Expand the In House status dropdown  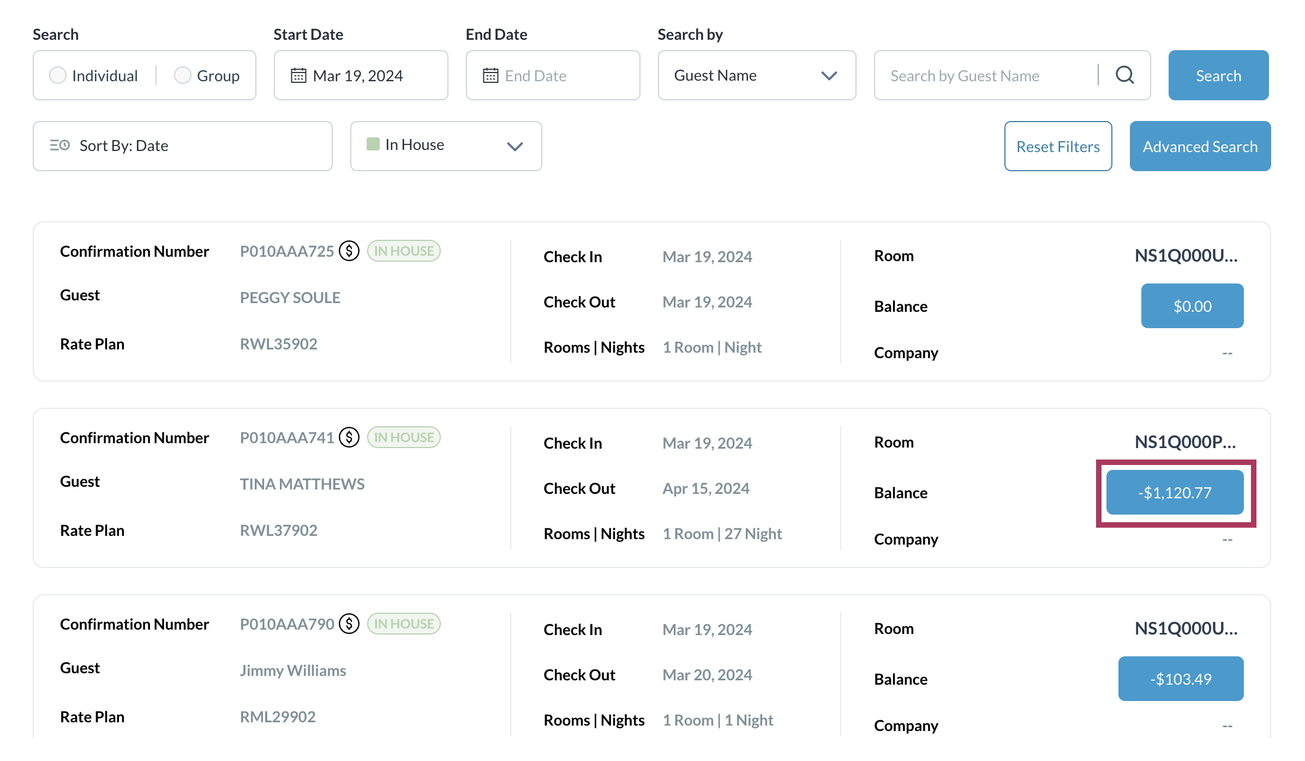point(514,146)
